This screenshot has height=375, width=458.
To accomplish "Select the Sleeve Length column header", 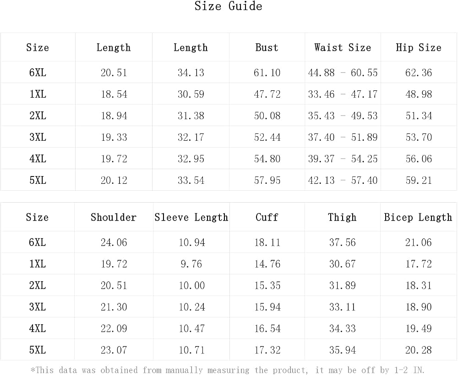I will click(191, 217).
